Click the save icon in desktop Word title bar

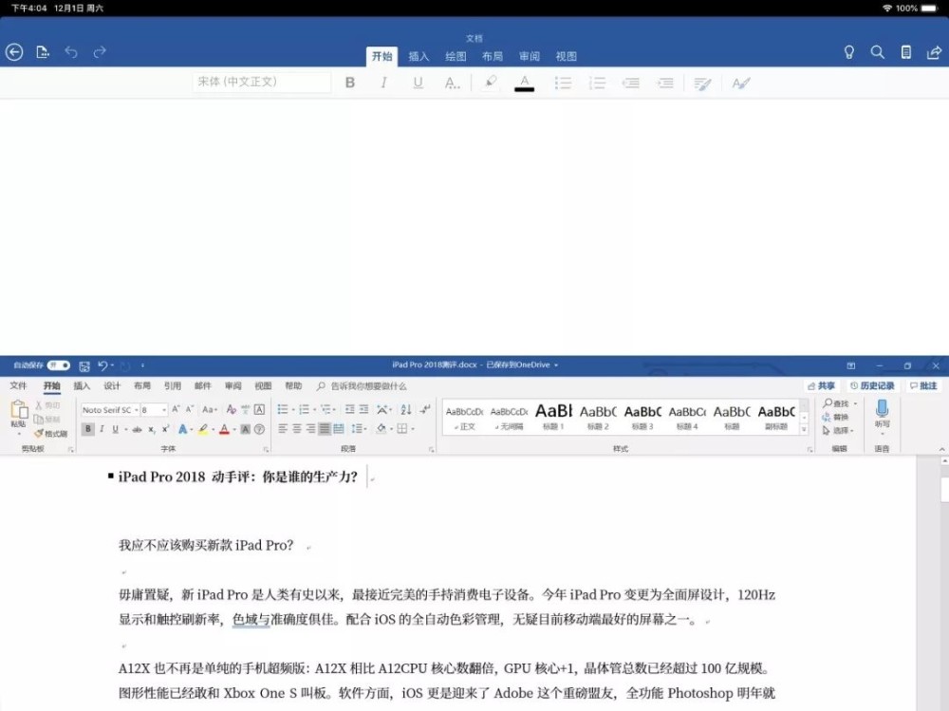pyautogui.click(x=84, y=365)
